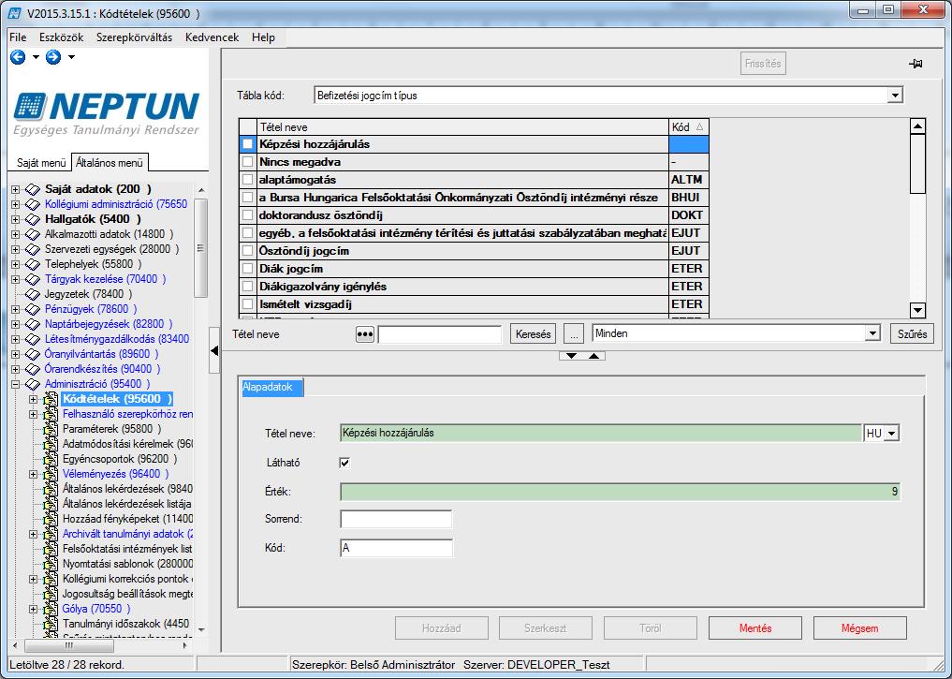Click the icon of Tanulmányi időszakok node
952x679 pixels.
pos(51,624)
